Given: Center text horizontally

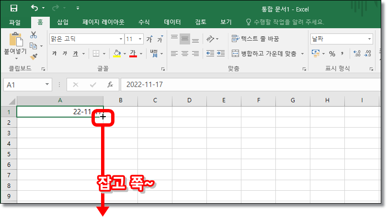Looking at the screenshot, I should (x=185, y=53).
